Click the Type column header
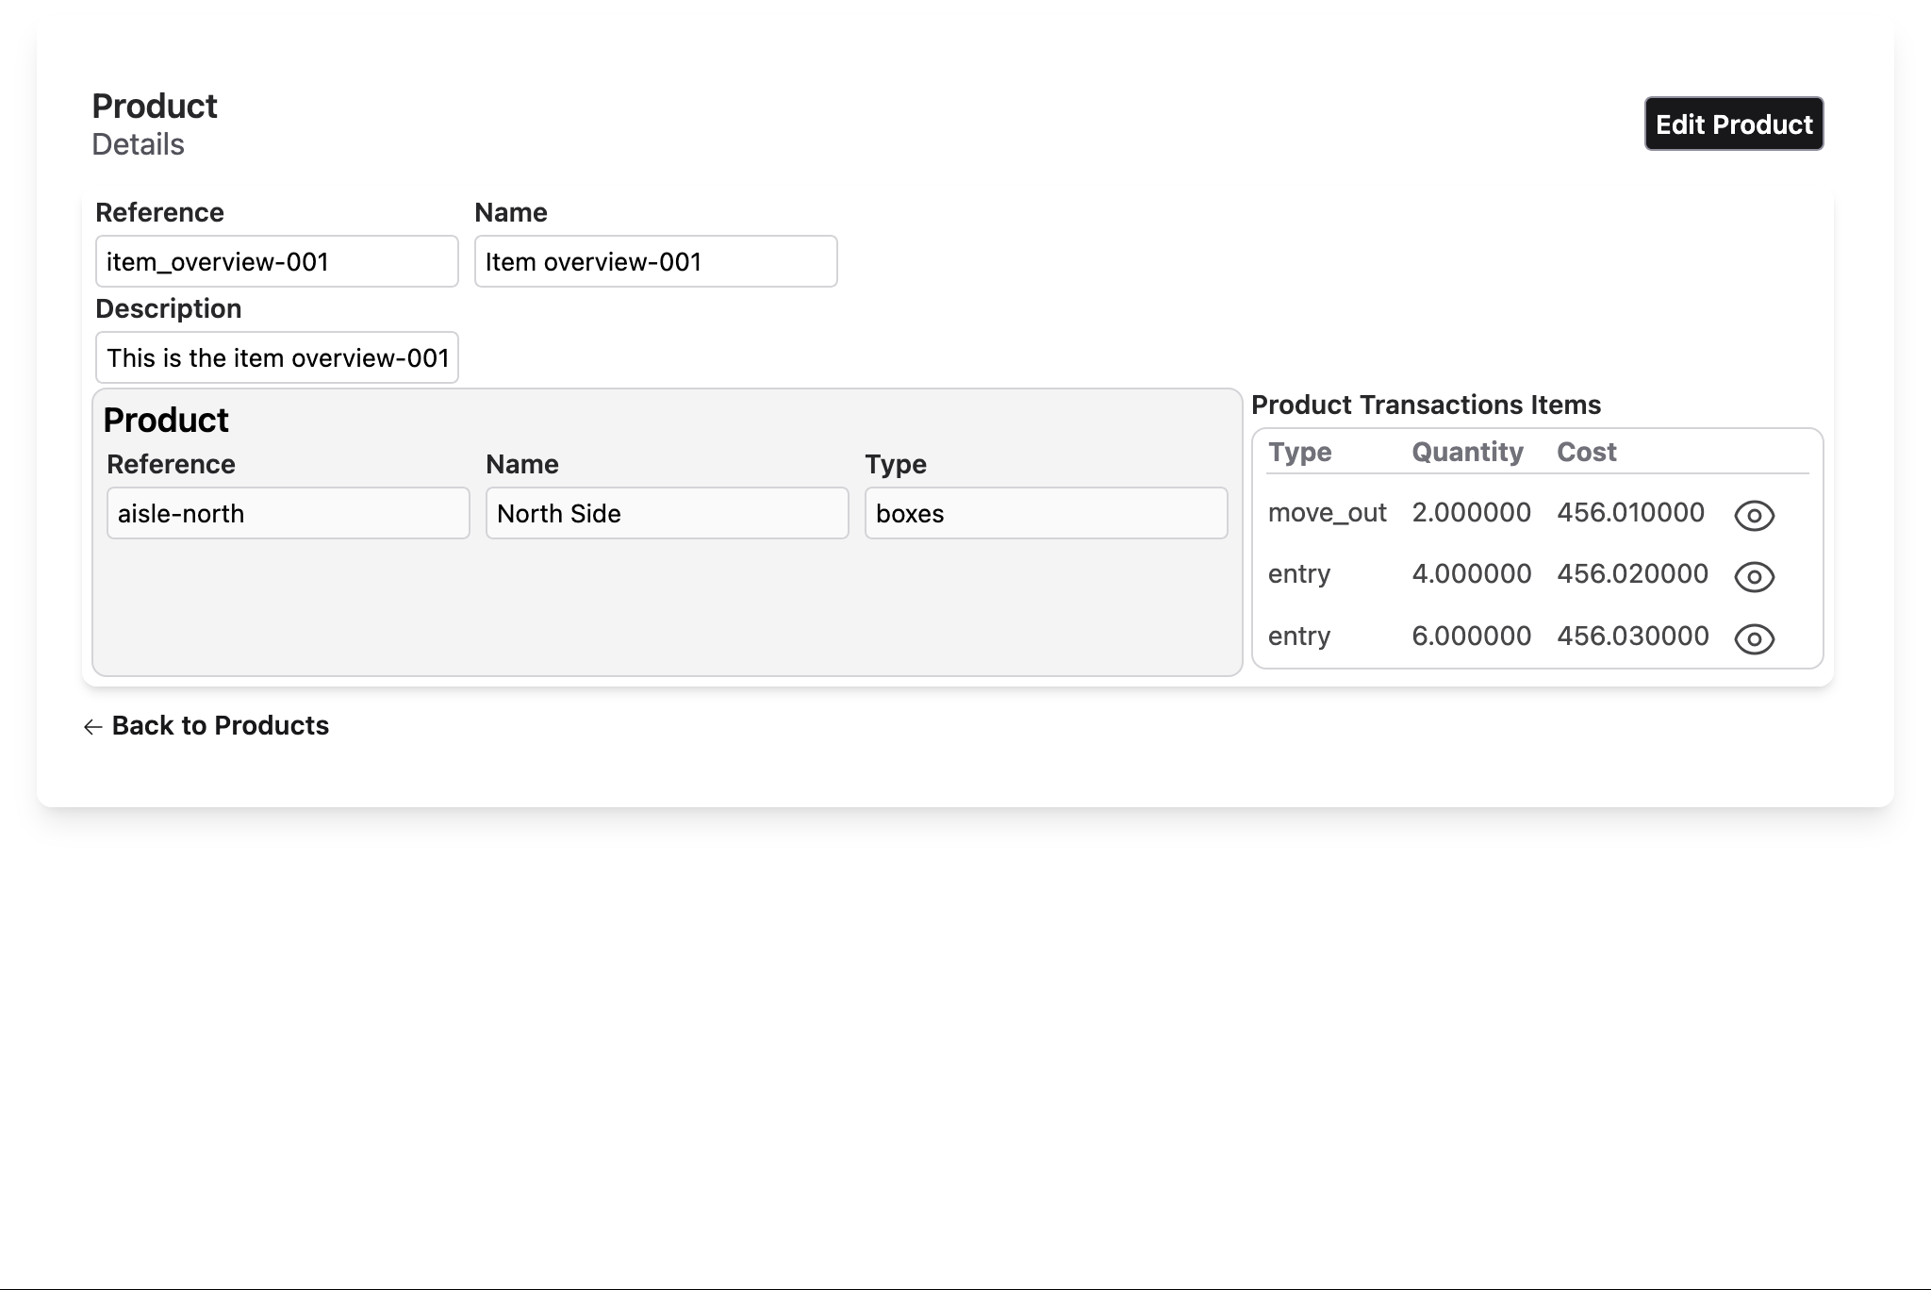 coord(1299,452)
